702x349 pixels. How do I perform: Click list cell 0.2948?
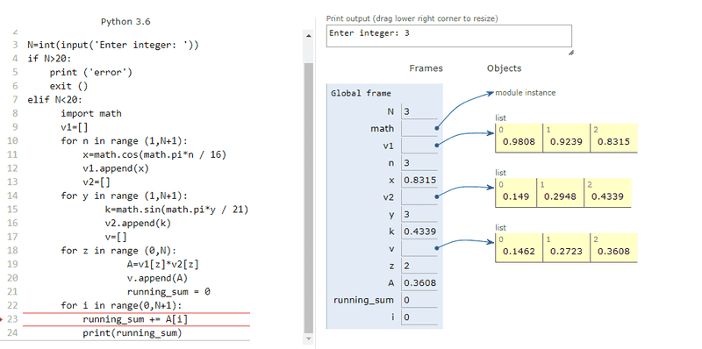pos(560,193)
